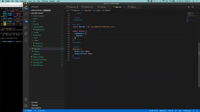Open the Accounts menu in activity bar

[26, 99]
